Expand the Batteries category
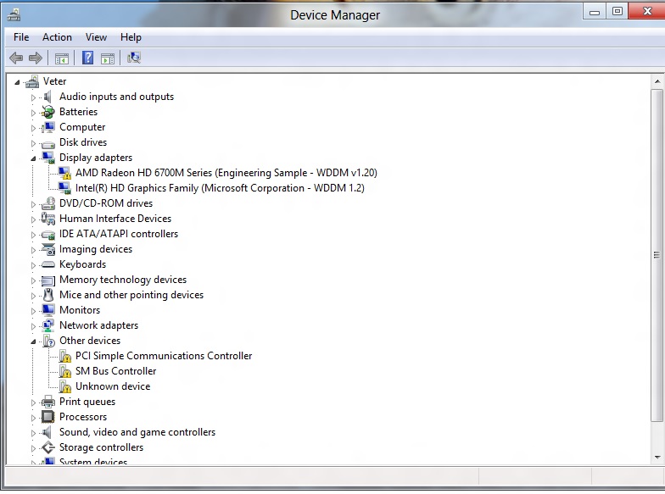 (x=33, y=113)
